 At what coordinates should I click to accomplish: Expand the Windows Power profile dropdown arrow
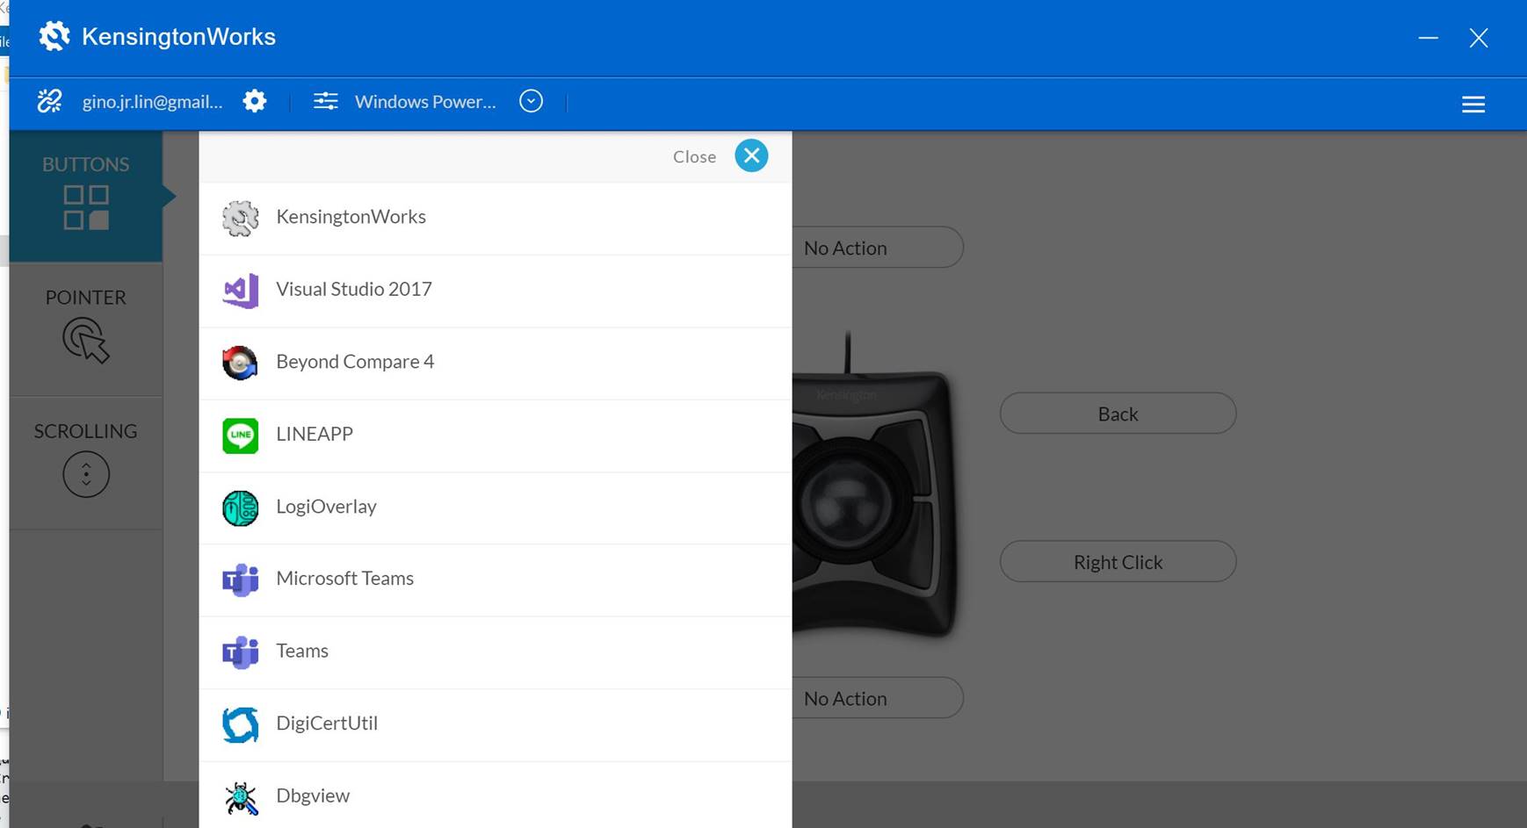531,101
